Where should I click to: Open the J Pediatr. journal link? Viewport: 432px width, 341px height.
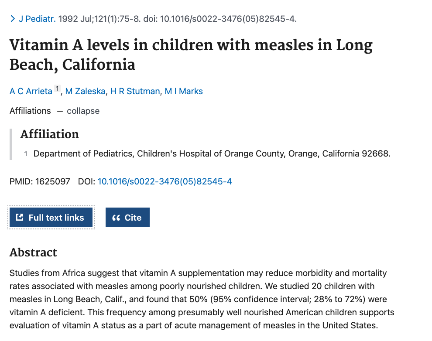pyautogui.click(x=37, y=19)
